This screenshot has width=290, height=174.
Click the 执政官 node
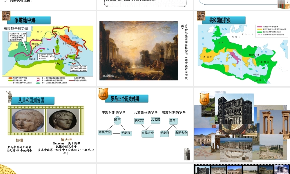point(139,121)
